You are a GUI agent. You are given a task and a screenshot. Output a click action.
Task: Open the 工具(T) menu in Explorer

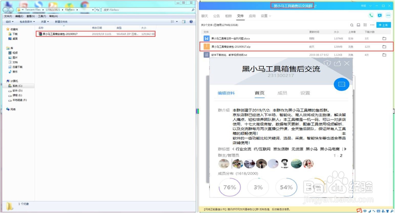click(x=42, y=16)
